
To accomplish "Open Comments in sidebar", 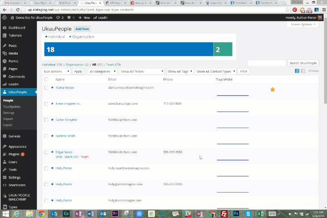I will [17, 76].
